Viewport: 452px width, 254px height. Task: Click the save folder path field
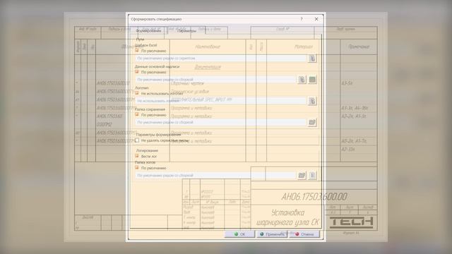[x=220, y=122]
